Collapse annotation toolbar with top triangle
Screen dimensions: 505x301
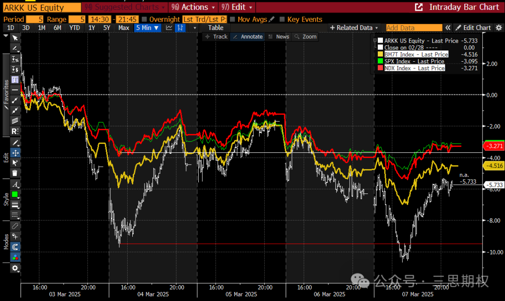click(6, 36)
